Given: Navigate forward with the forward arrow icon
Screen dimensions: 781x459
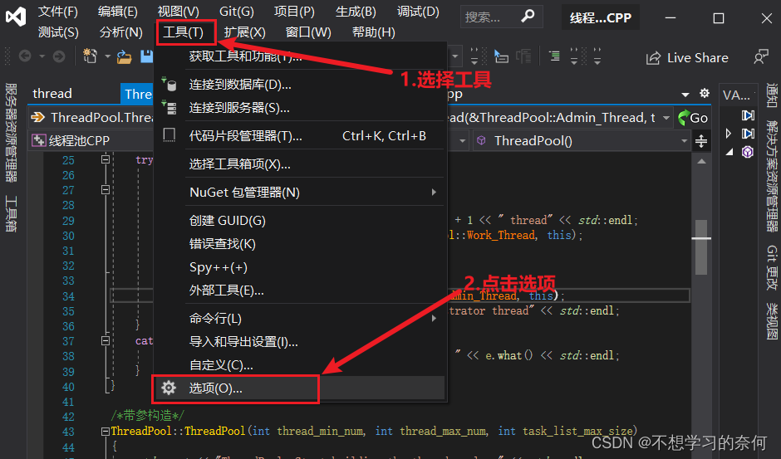Looking at the screenshot, I should pos(59,56).
